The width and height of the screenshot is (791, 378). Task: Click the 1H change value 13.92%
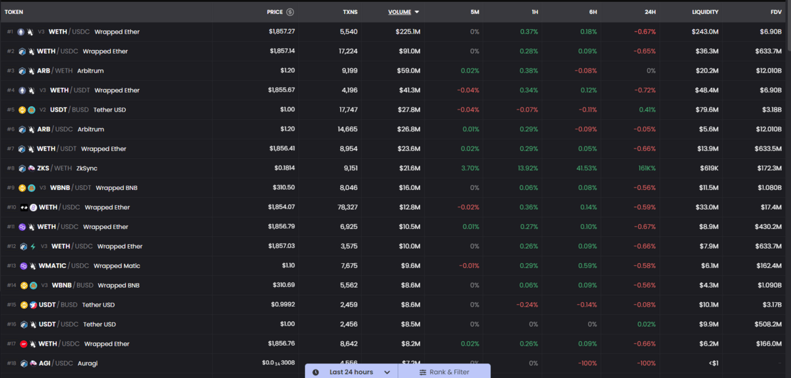[x=528, y=168]
